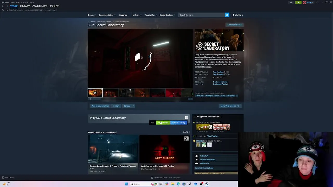Click the Ashley profile avatar icon
The height and width of the screenshot is (187, 333).
click(304, 2)
